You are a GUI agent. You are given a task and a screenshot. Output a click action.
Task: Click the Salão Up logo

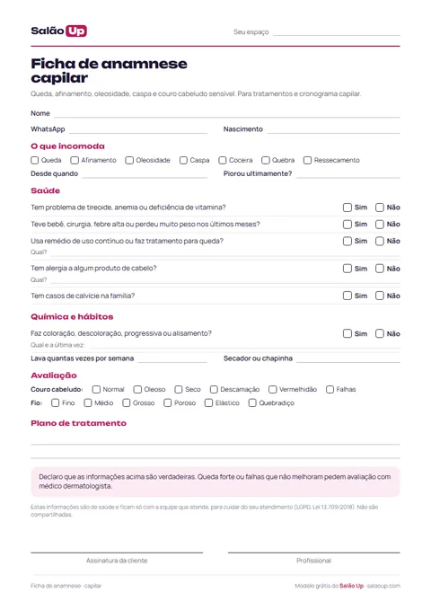coord(58,31)
